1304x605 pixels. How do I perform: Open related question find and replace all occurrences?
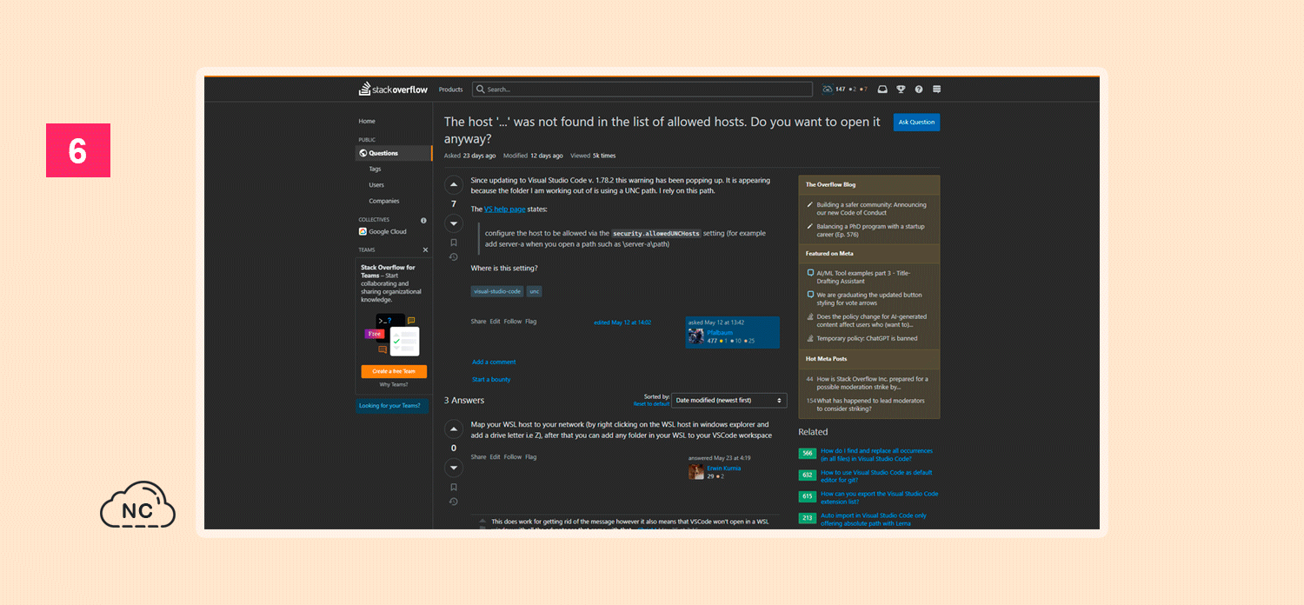point(876,455)
